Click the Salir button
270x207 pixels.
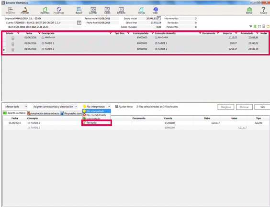[x=263, y=107]
